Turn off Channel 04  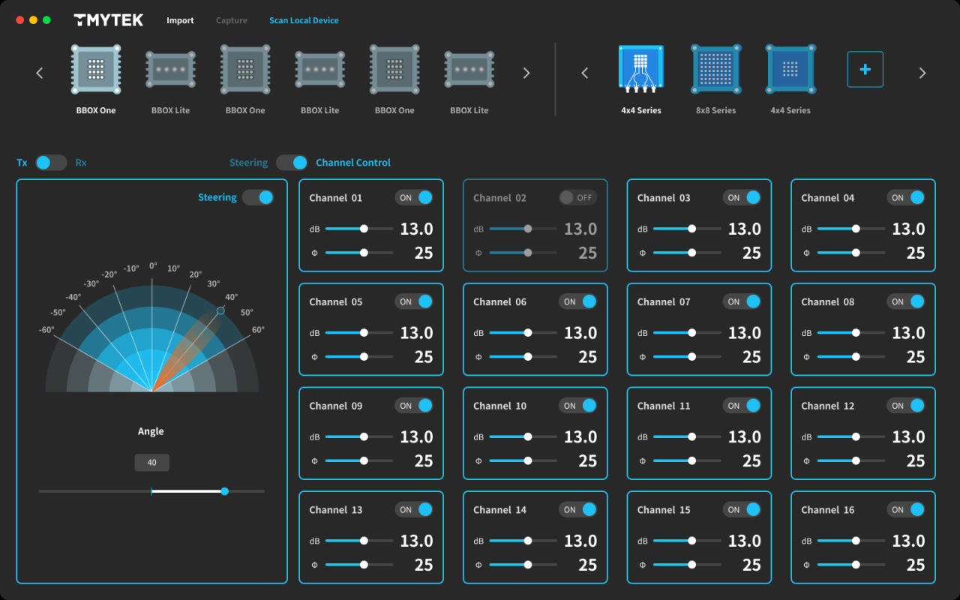[906, 197]
